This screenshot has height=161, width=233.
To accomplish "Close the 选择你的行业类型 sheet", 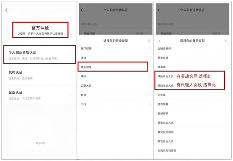I will pyautogui.click(x=149, y=41).
